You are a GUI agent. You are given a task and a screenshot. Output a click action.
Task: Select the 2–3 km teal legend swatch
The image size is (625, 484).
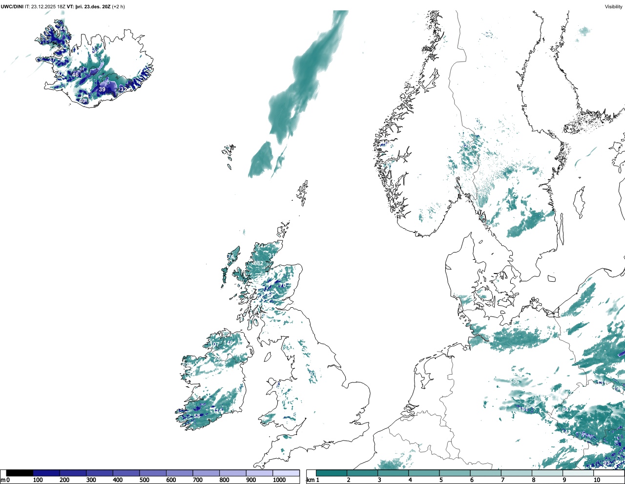pyautogui.click(x=362, y=473)
